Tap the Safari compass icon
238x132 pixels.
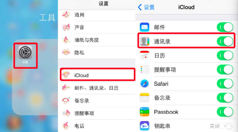tap(144, 84)
